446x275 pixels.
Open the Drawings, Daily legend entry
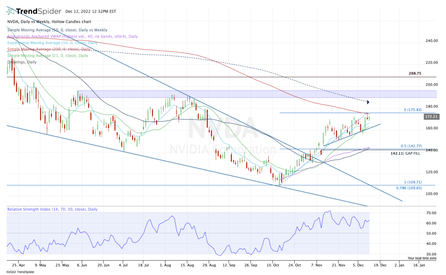(22, 62)
